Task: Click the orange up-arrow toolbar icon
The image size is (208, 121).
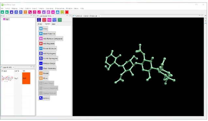Action: tap(25, 12)
